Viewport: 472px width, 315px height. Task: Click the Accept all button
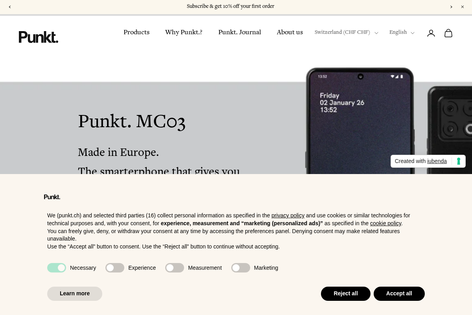pyautogui.click(x=399, y=293)
